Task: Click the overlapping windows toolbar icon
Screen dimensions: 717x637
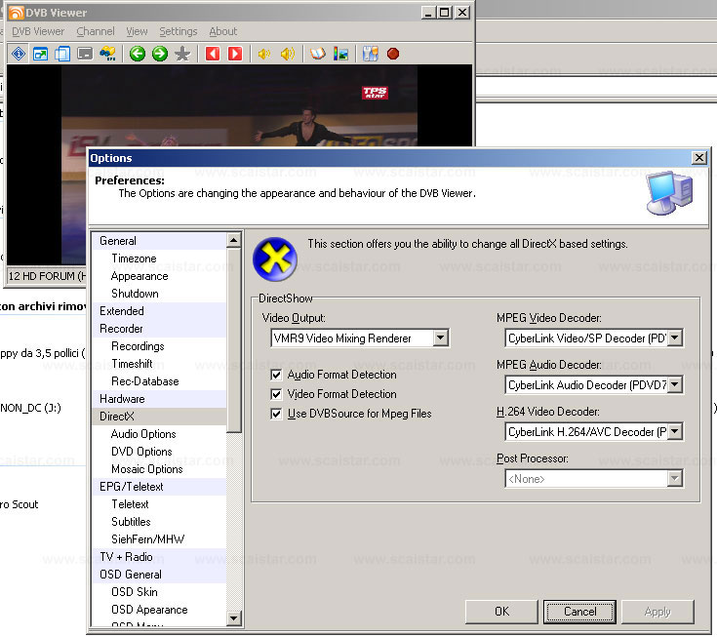Action: (x=62, y=54)
